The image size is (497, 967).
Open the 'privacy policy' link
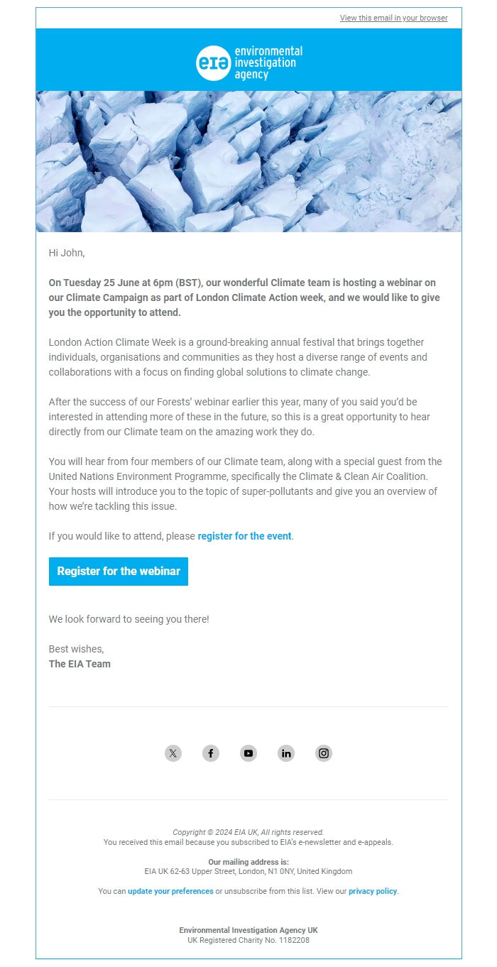click(373, 891)
